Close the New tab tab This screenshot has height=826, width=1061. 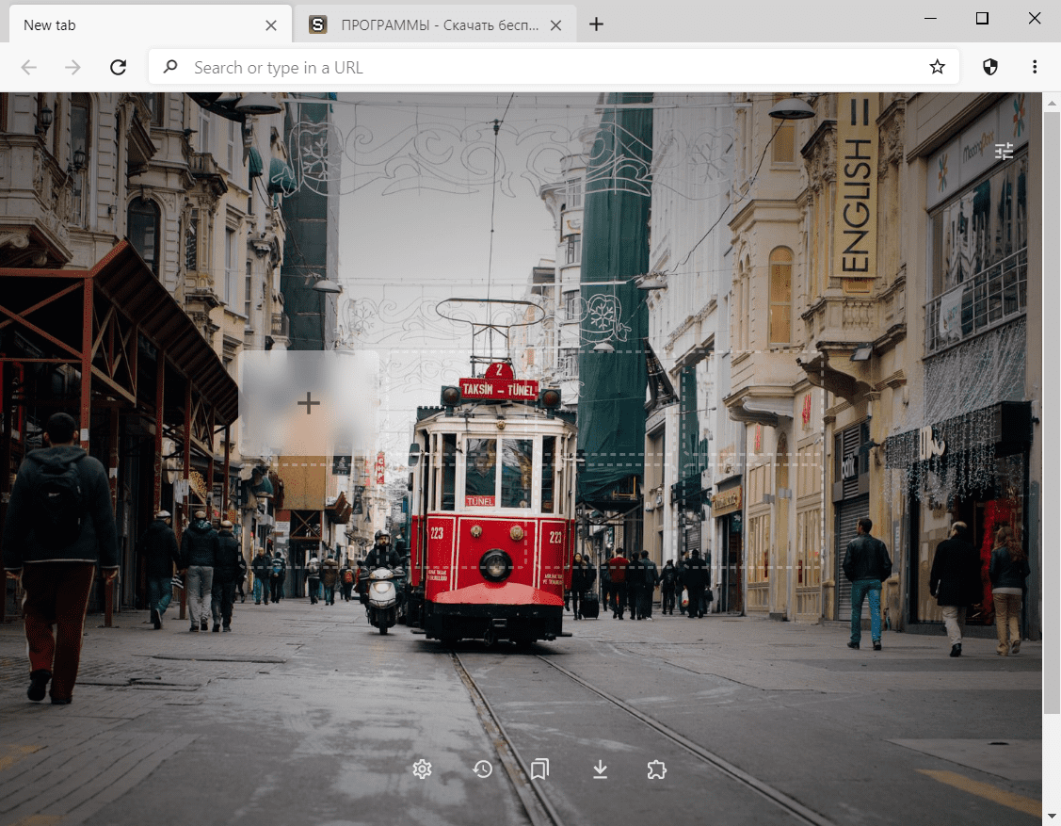click(x=271, y=25)
